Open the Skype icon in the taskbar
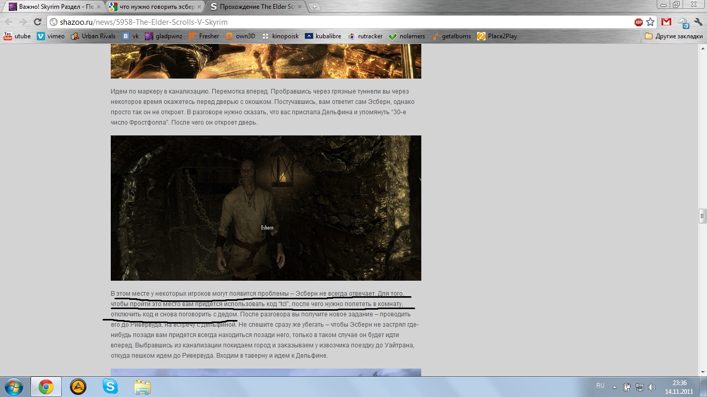Screen dimensions: 707x397 click(110, 386)
